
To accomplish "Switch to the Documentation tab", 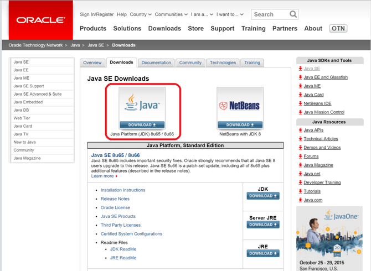I will click(156, 62).
